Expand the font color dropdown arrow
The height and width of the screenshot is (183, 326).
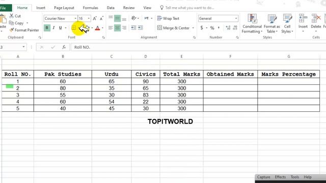point(102,28)
